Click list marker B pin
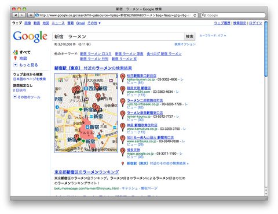Image resolution: width=278 pixels, height=214 pixels. 123,90
